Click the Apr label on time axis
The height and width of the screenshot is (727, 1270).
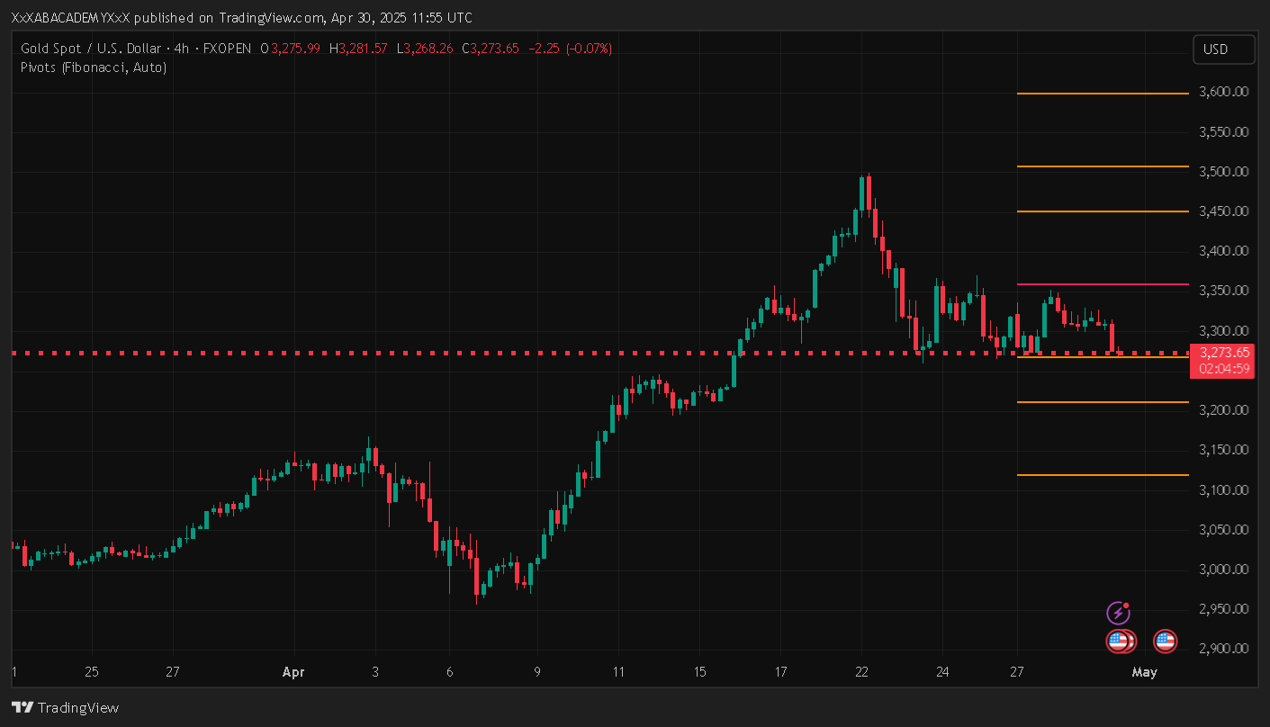click(x=293, y=672)
